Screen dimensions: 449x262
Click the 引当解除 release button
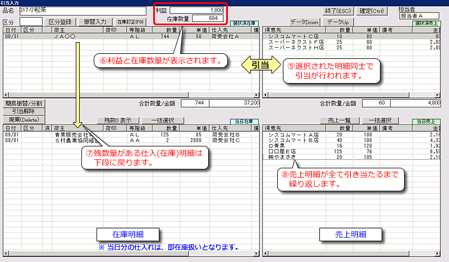click(x=21, y=111)
